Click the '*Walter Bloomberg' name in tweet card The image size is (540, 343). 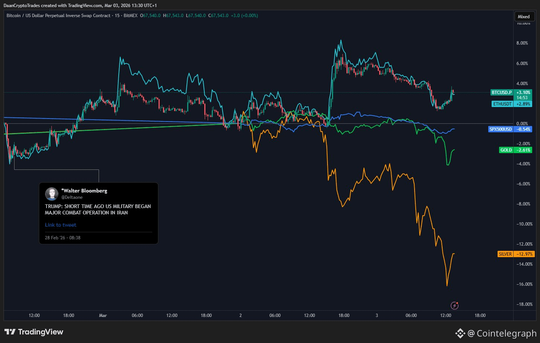pos(84,191)
